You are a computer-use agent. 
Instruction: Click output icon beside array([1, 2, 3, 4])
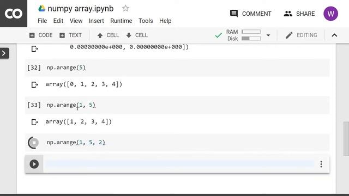[x=34, y=122]
